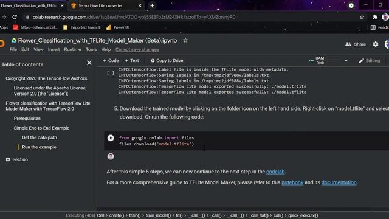Open Power BI bookmark

coord(117,27)
